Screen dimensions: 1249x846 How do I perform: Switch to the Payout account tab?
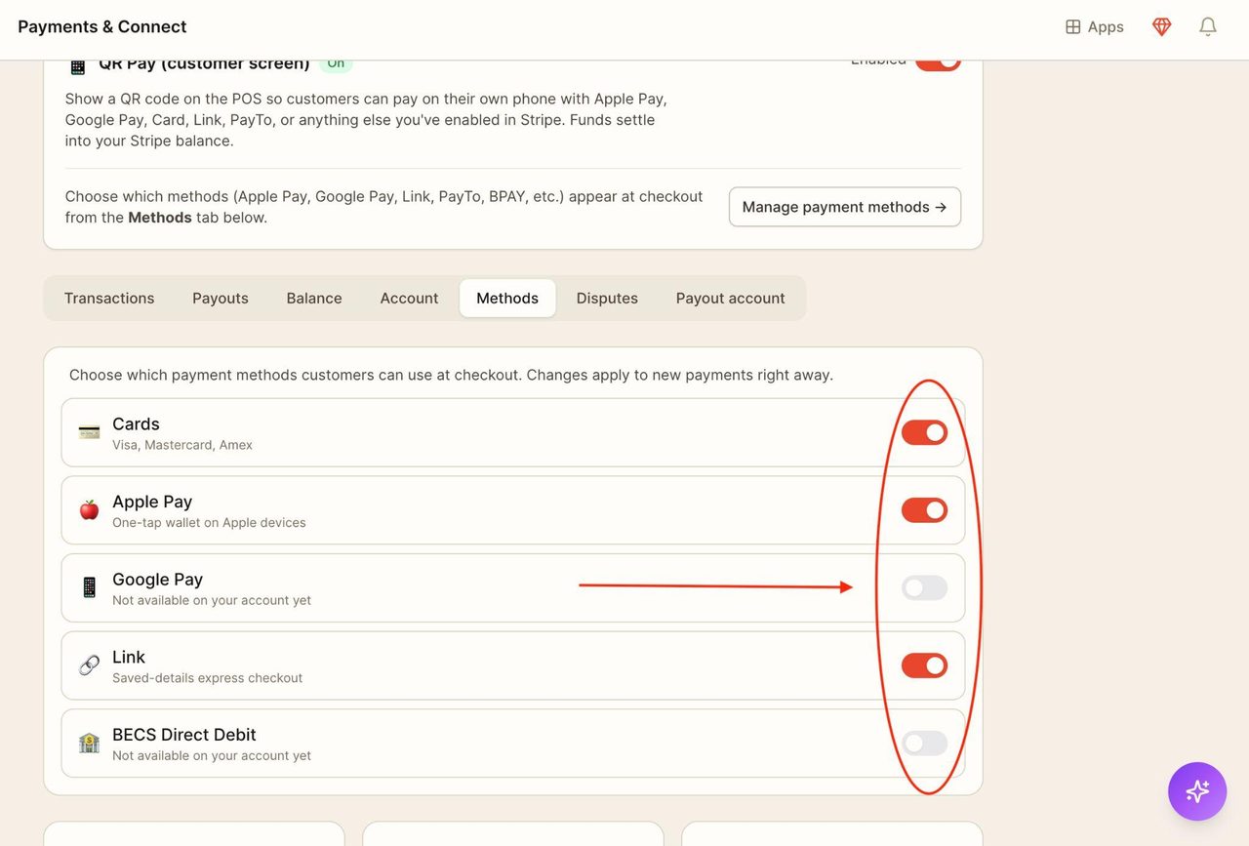point(730,299)
